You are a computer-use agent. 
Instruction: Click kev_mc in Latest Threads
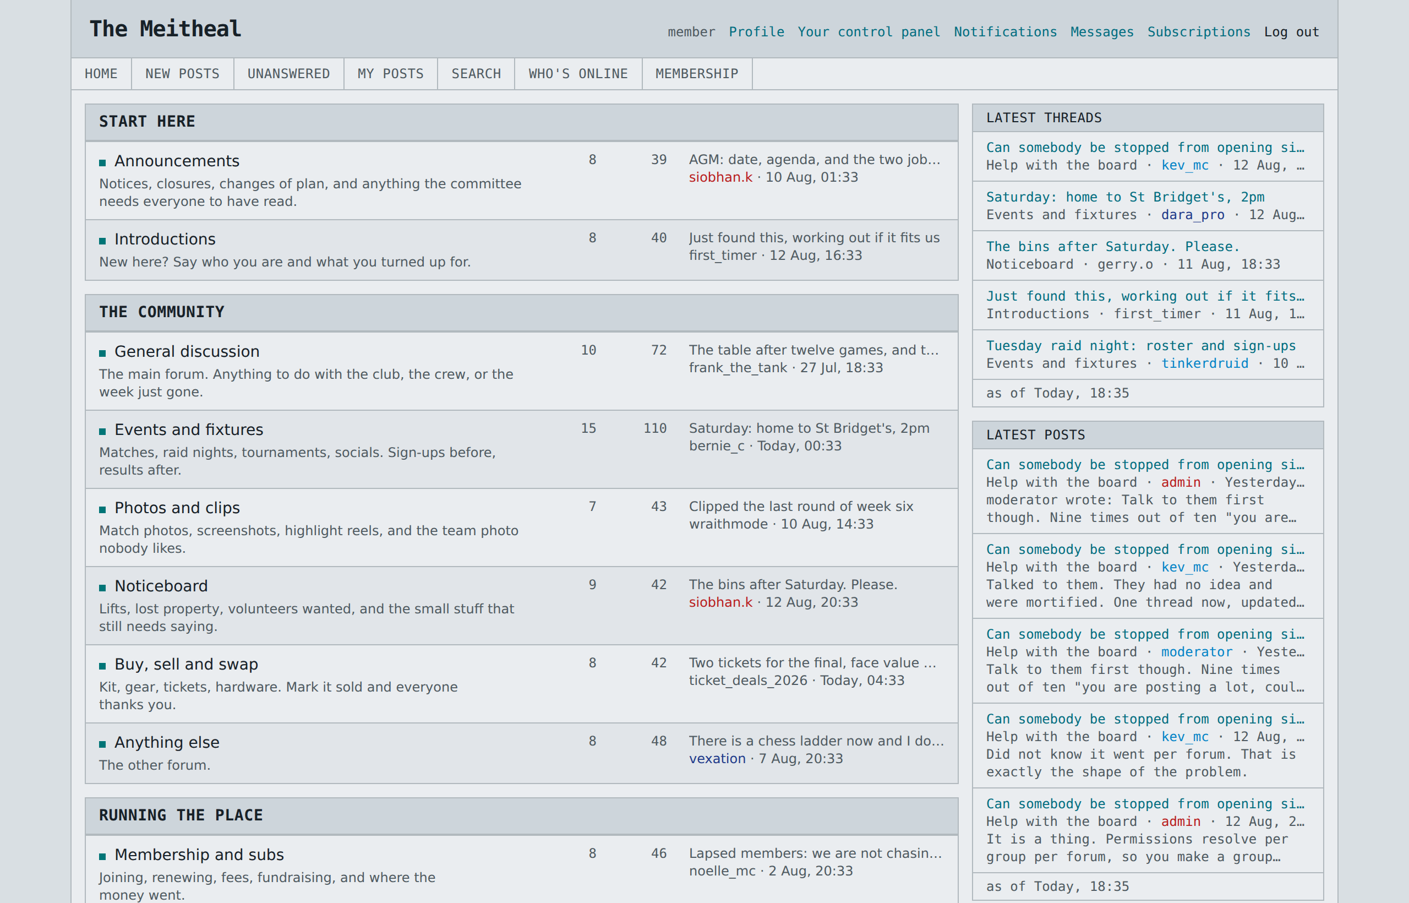coord(1185,165)
